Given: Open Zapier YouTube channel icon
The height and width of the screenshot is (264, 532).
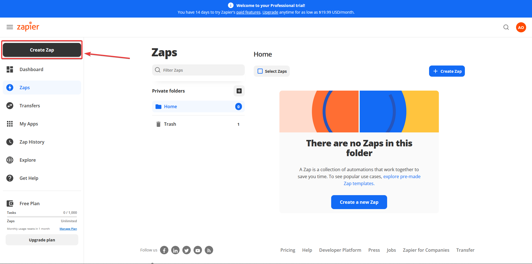Looking at the screenshot, I should point(198,250).
